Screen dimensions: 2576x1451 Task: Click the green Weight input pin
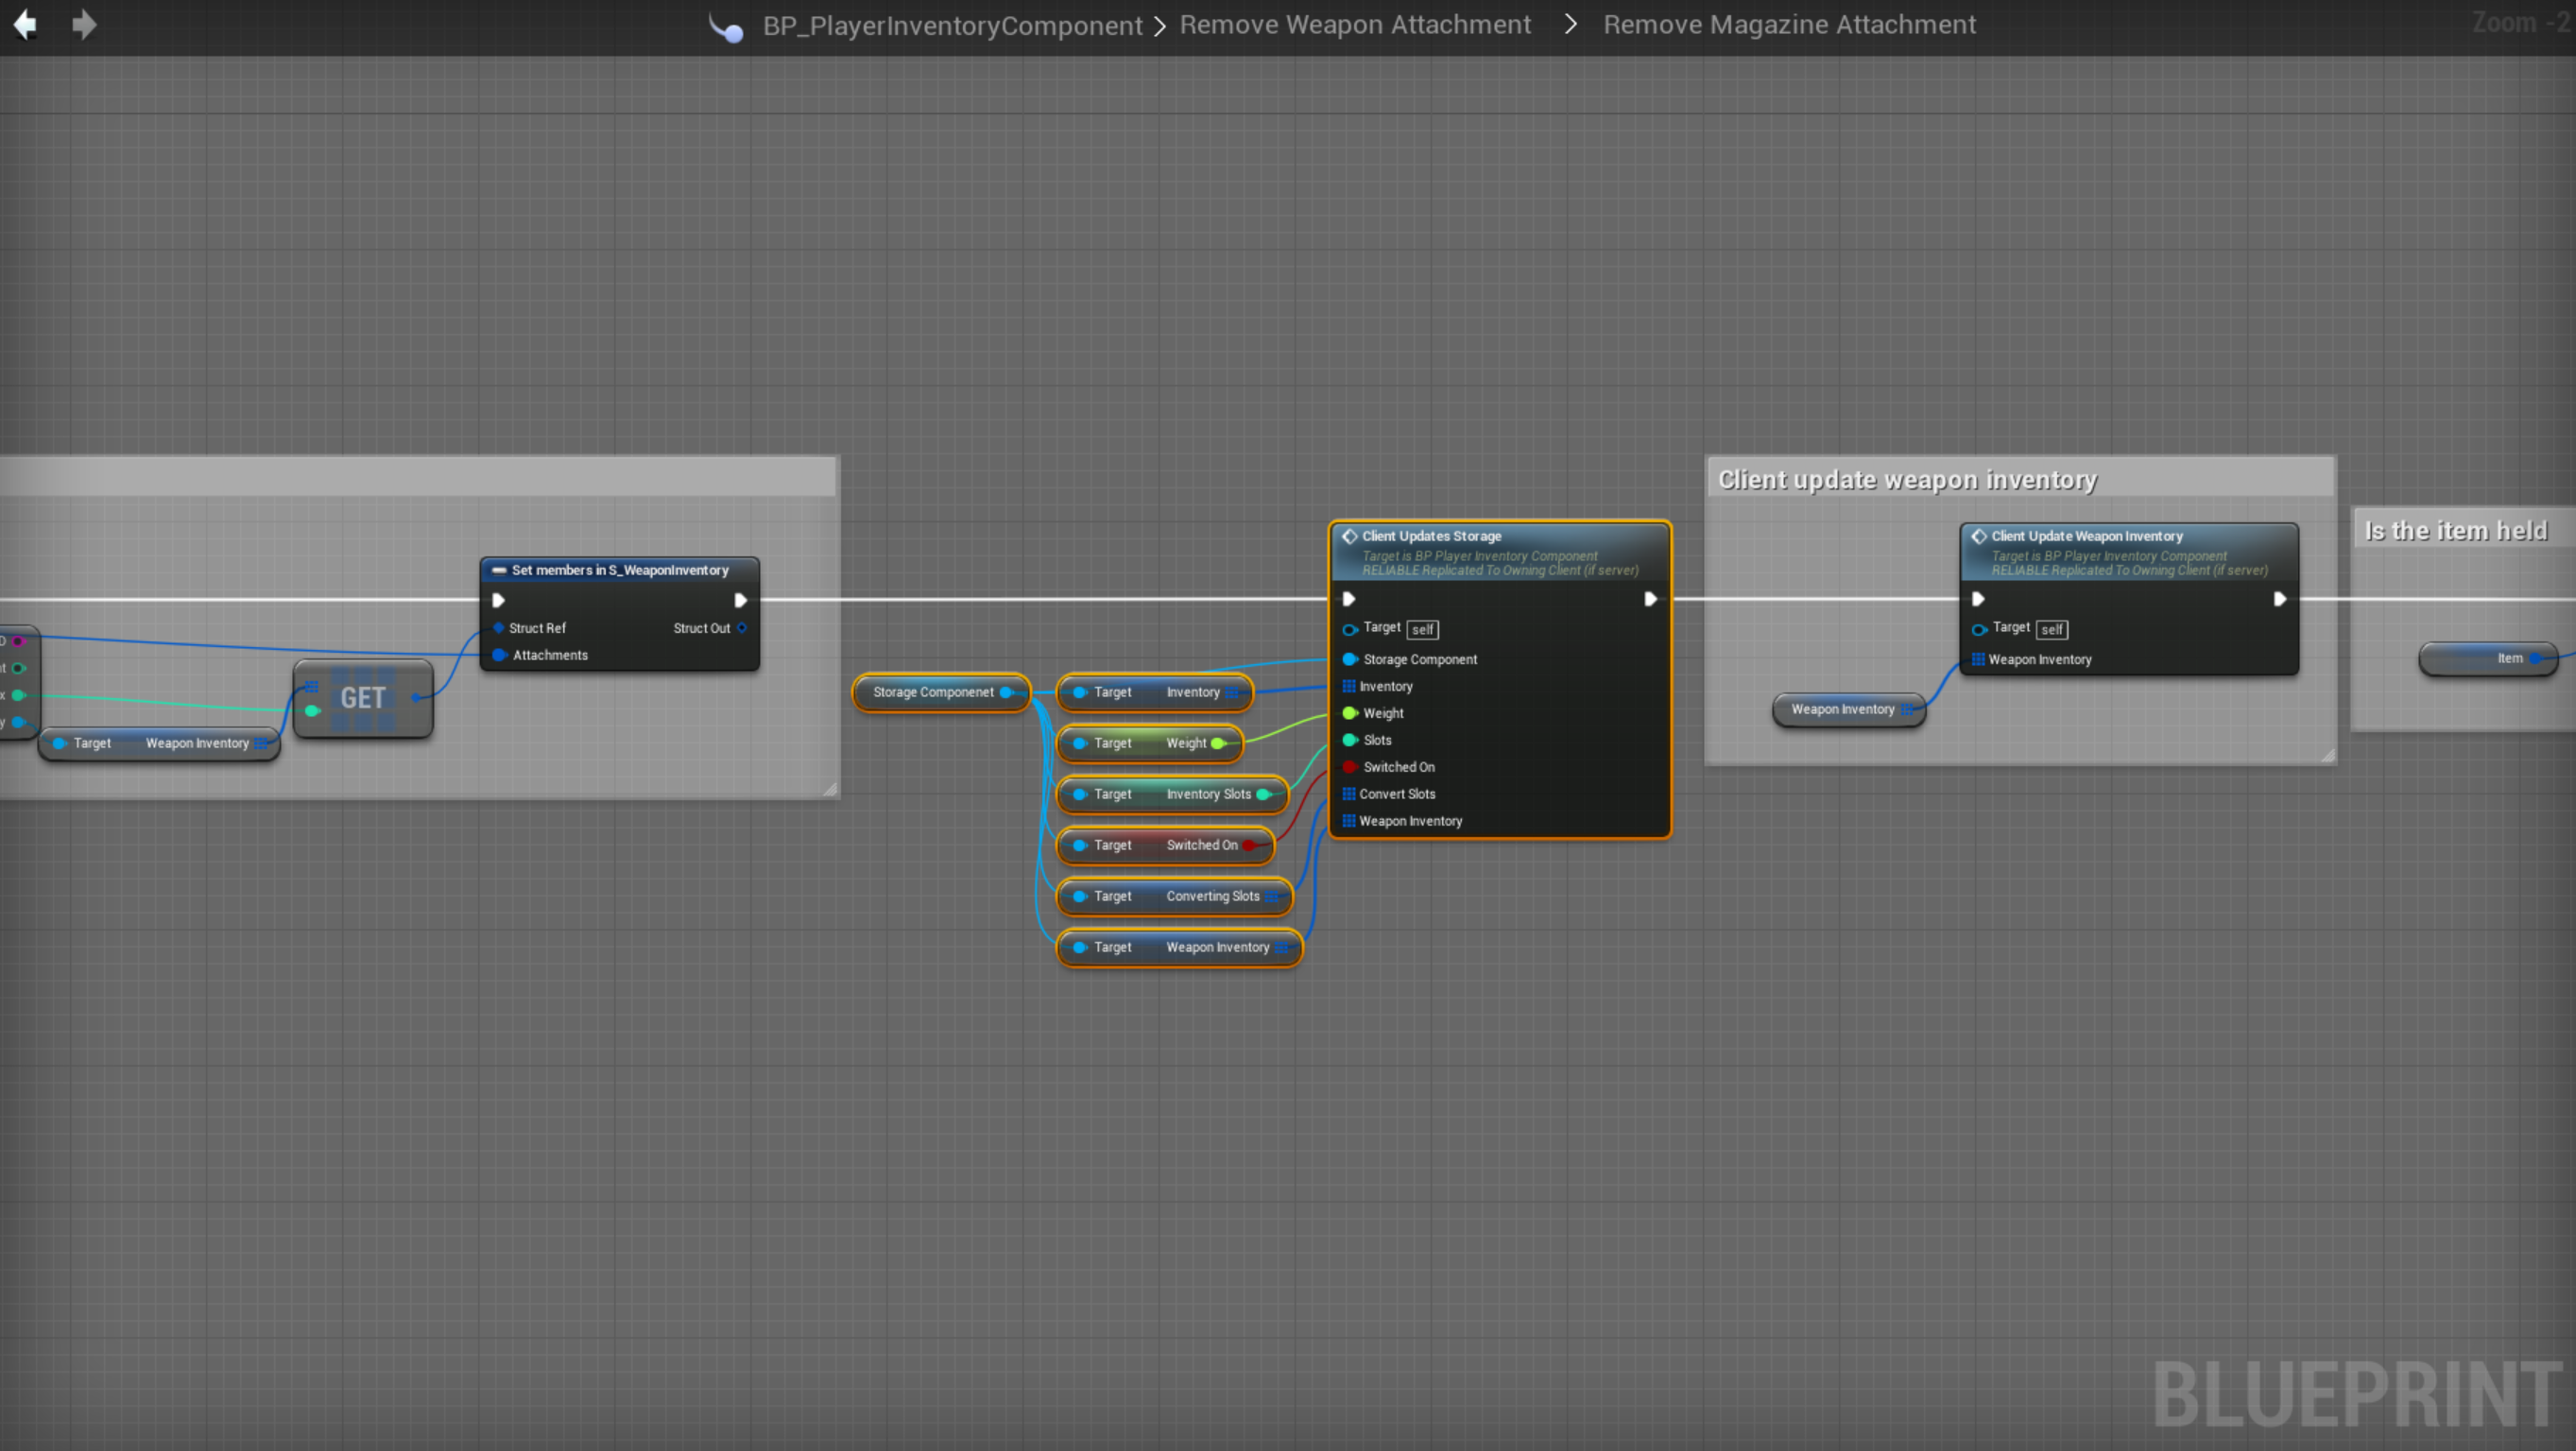[1349, 713]
